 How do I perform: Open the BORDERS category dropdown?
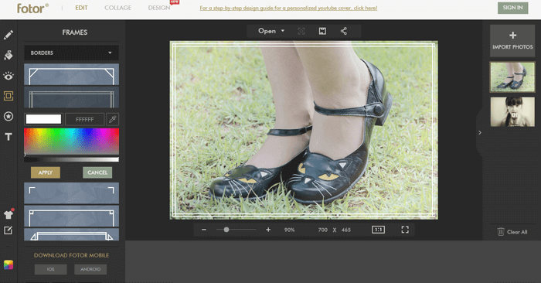(71, 53)
